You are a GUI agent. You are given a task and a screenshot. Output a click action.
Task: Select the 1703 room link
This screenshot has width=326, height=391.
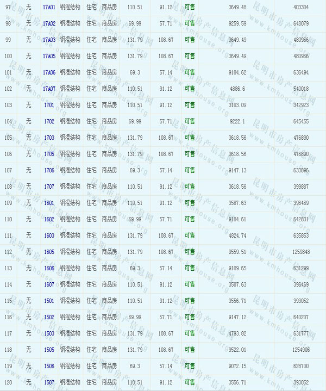tap(49, 138)
